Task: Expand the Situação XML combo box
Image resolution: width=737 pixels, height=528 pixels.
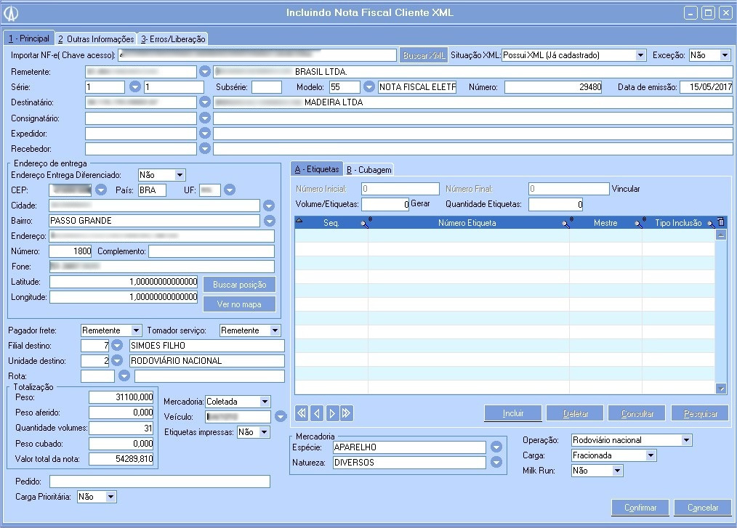Action: point(640,55)
